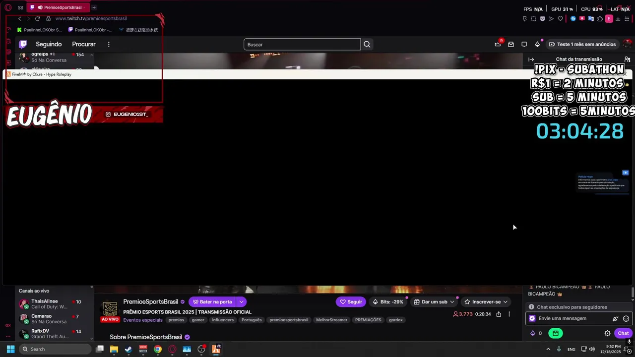Collapse followed channels list arrow
This screenshot has width=635, height=357.
(92, 54)
